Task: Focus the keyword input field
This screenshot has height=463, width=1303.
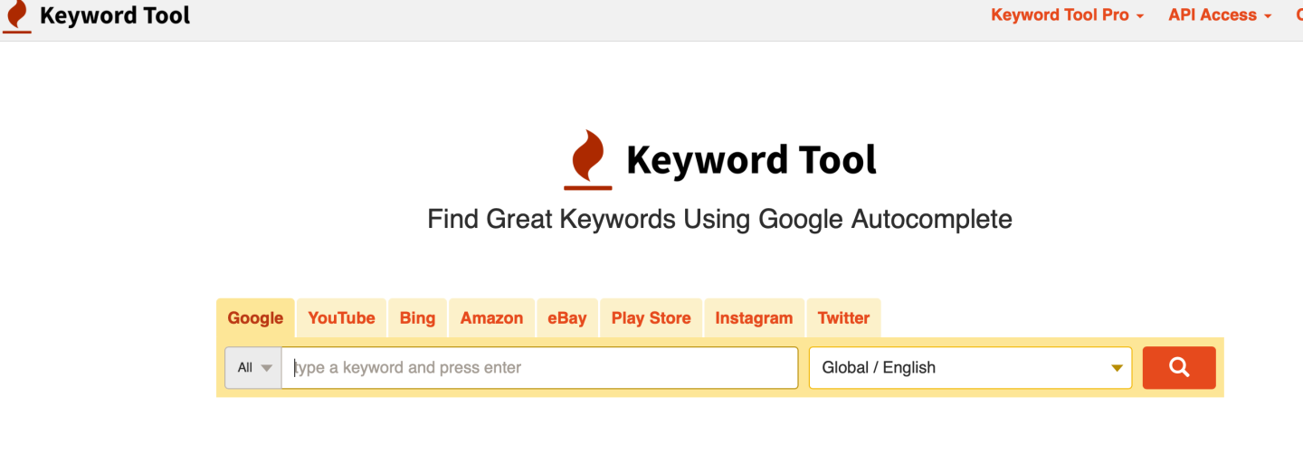Action: [x=539, y=368]
